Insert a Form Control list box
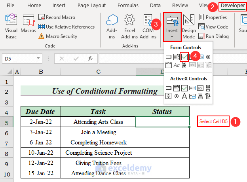Viewport: 247px width, 182px height. [201, 57]
